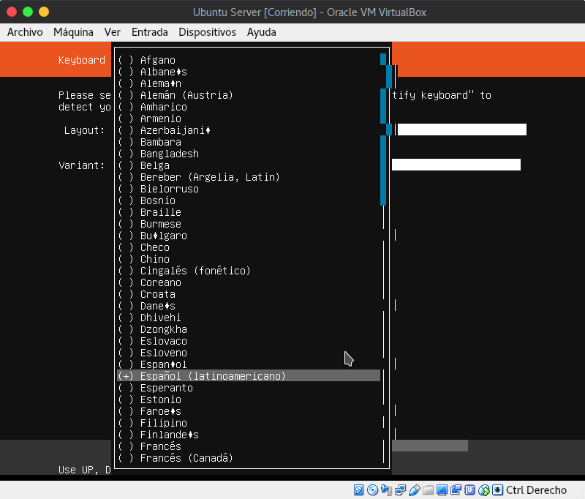Click the virtualization features chip icon
The height and width of the screenshot is (499, 585).
tap(470, 490)
